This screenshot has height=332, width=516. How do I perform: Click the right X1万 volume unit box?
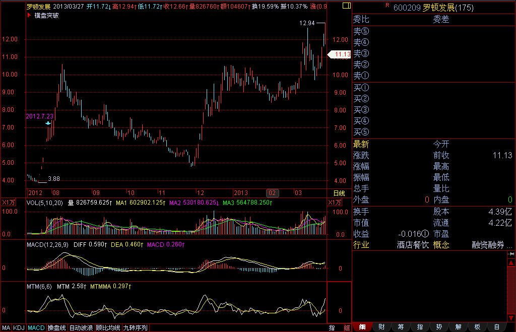[x=335, y=202]
